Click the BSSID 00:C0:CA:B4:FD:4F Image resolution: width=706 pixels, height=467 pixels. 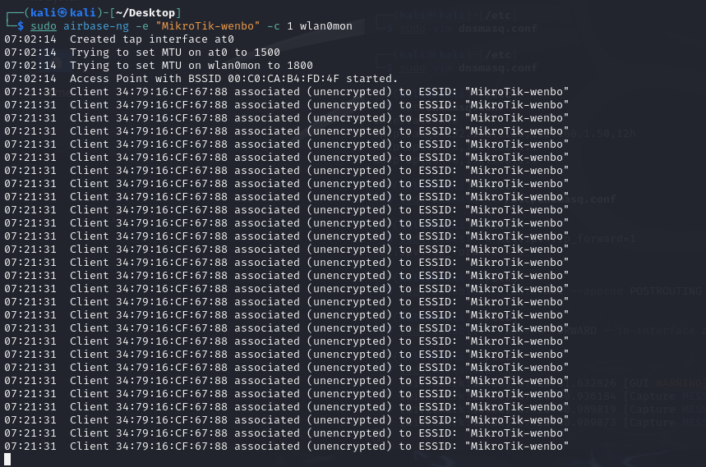tap(284, 78)
